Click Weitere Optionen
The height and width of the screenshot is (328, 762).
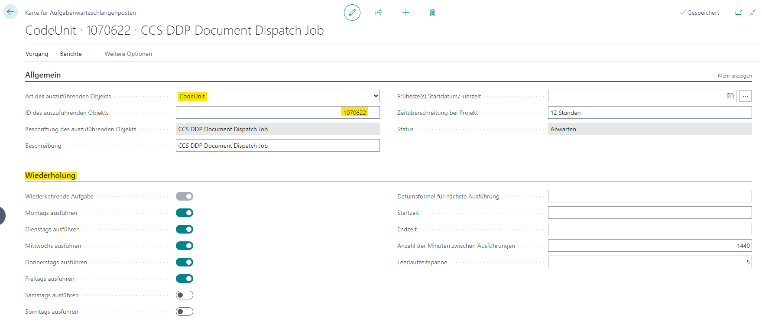pyautogui.click(x=128, y=54)
